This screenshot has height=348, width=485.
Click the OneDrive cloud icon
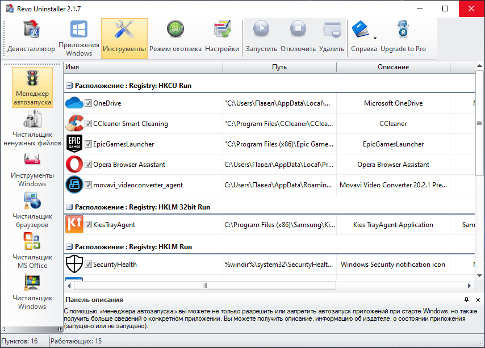pyautogui.click(x=74, y=103)
